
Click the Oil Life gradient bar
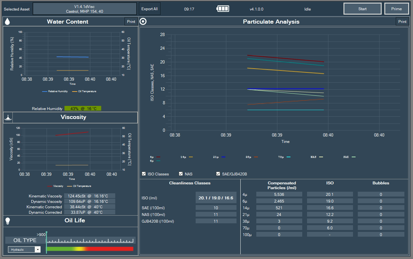point(90,249)
